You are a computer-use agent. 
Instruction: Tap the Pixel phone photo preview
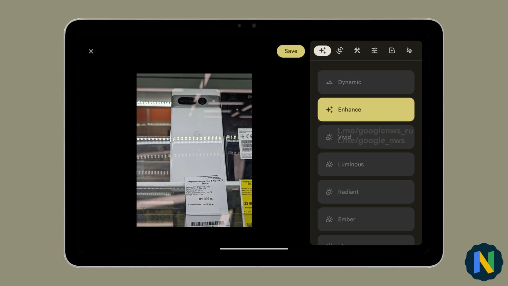tap(194, 150)
